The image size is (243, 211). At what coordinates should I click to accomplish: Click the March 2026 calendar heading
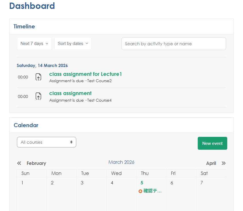pyautogui.click(x=121, y=162)
